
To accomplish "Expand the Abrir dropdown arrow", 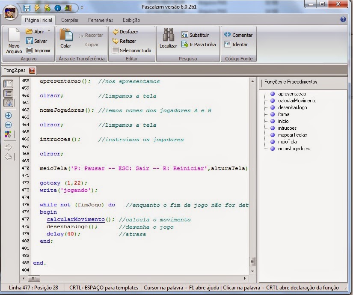I will (x=49, y=31).
